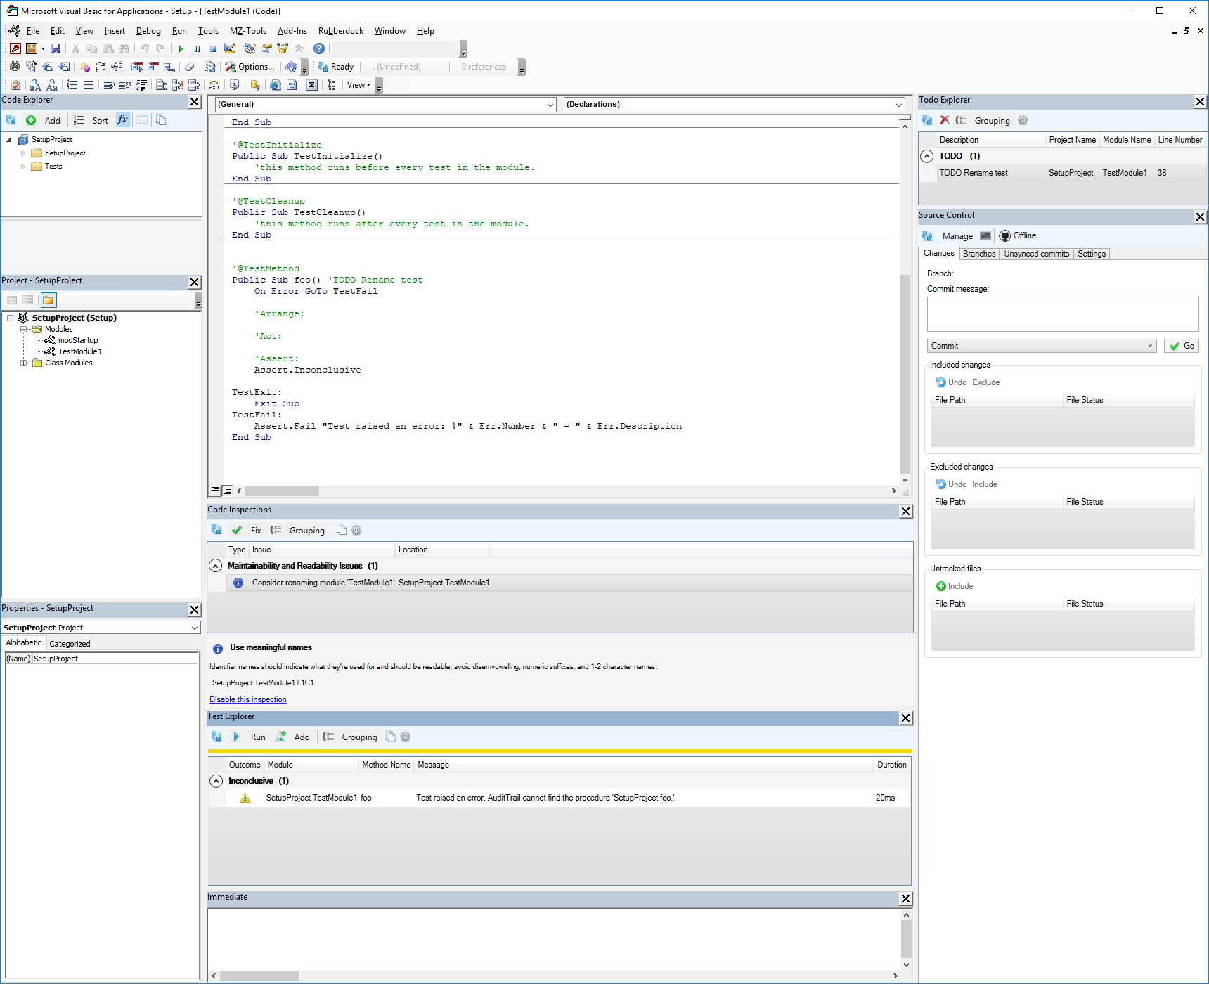Screen dimensions: 1209x984
Task: Open MZ-Tools Options button
Action: pos(250,67)
